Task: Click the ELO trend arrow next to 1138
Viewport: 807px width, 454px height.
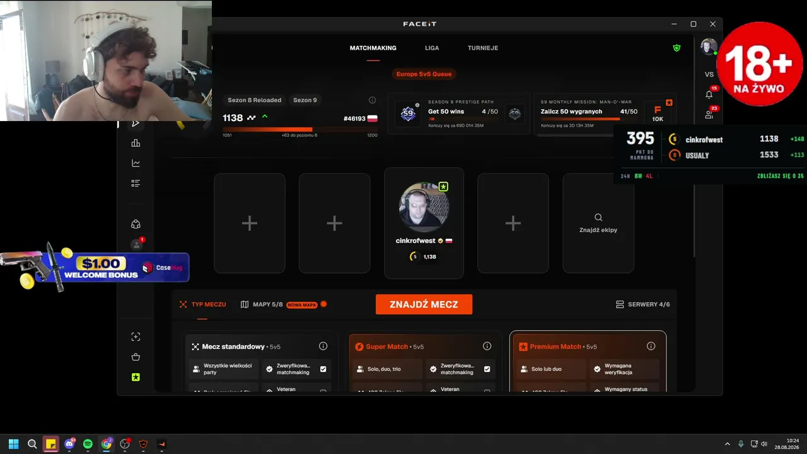Action: pyautogui.click(x=265, y=117)
